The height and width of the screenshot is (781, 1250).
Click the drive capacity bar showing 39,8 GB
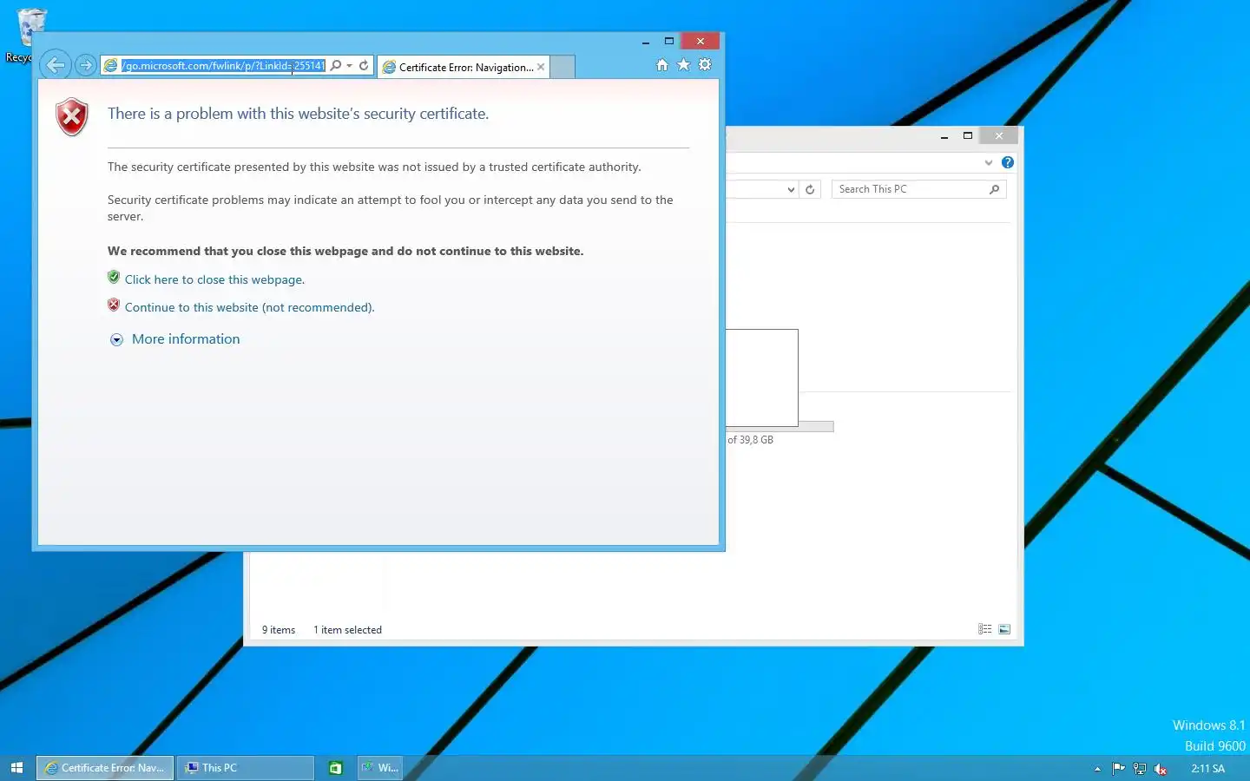click(816, 426)
